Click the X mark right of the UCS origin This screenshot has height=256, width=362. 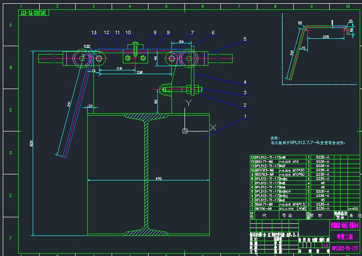pos(213,127)
